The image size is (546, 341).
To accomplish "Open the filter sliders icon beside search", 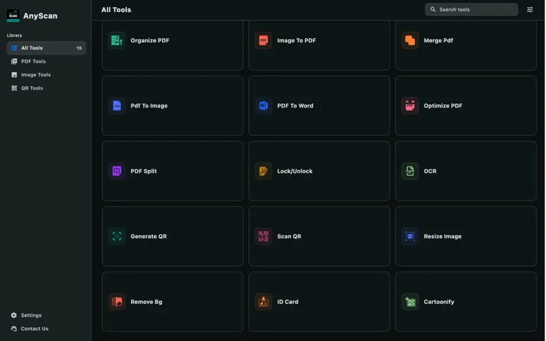I will (529, 9).
